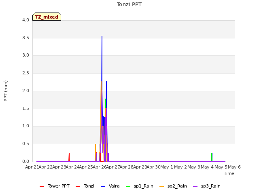Toggle Tonzi series in legend

pyautogui.click(x=85, y=186)
